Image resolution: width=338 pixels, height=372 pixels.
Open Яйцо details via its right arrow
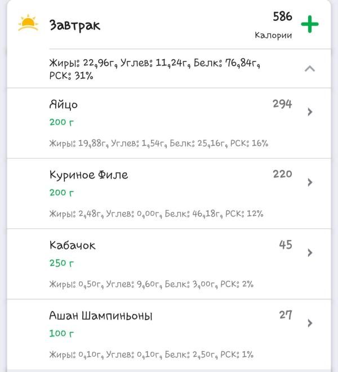click(310, 112)
